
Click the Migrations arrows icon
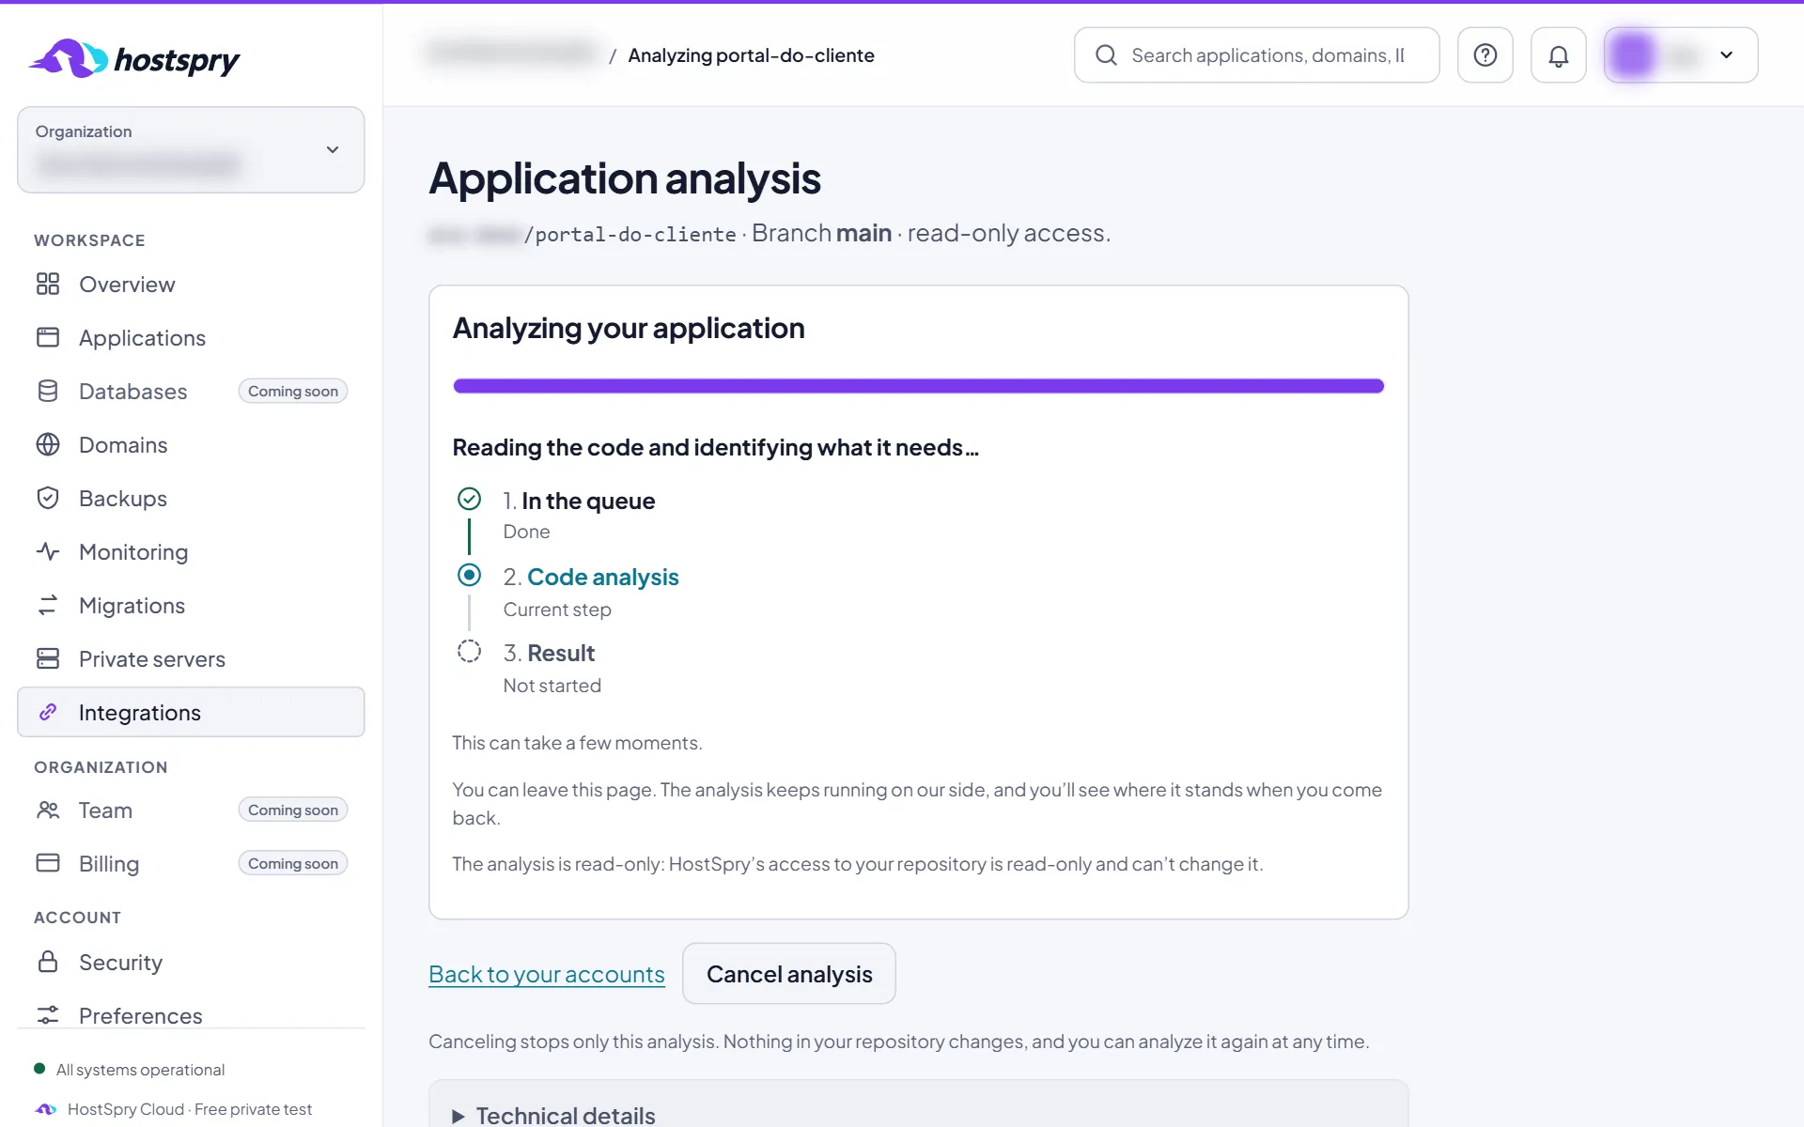point(48,605)
